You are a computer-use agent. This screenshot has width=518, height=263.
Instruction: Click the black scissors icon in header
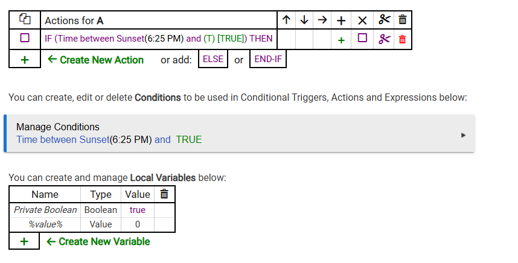(x=384, y=20)
